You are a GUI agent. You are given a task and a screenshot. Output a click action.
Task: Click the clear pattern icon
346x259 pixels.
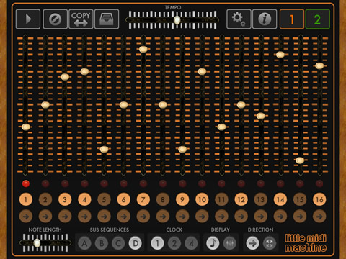coord(55,19)
